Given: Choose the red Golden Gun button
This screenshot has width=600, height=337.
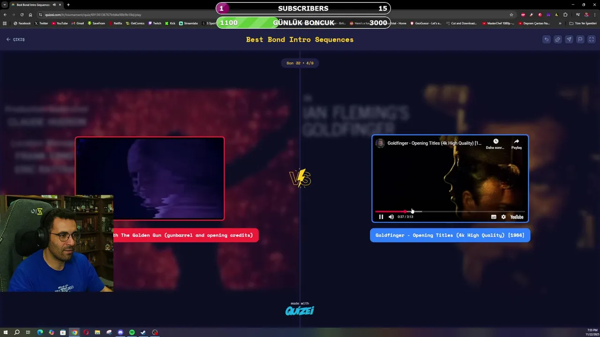Looking at the screenshot, I should [x=186, y=235].
